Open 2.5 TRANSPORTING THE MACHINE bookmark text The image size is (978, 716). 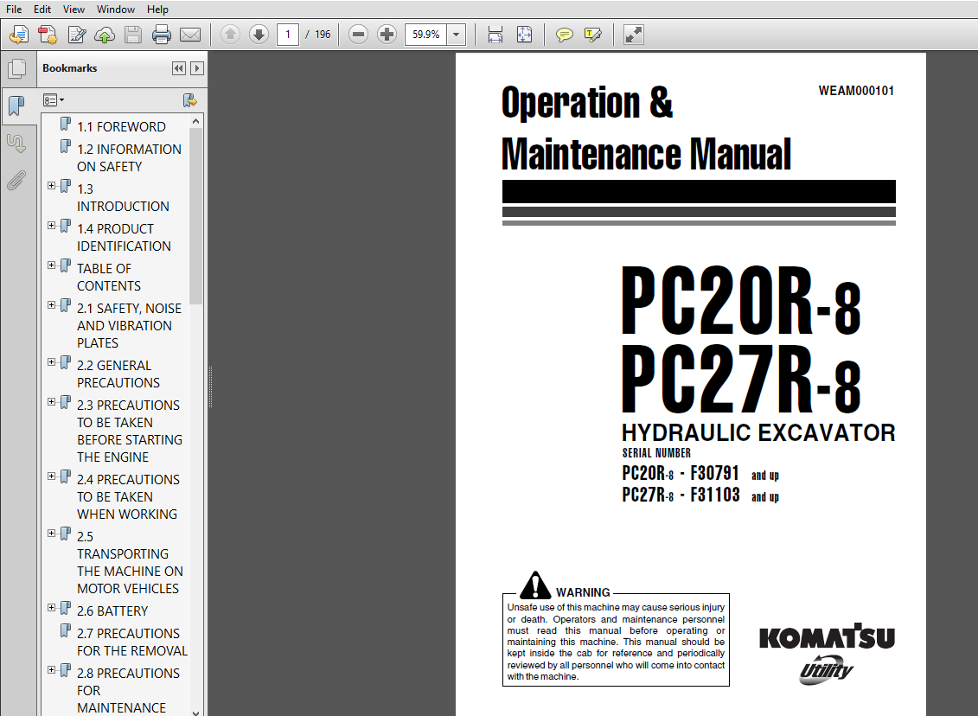130,563
